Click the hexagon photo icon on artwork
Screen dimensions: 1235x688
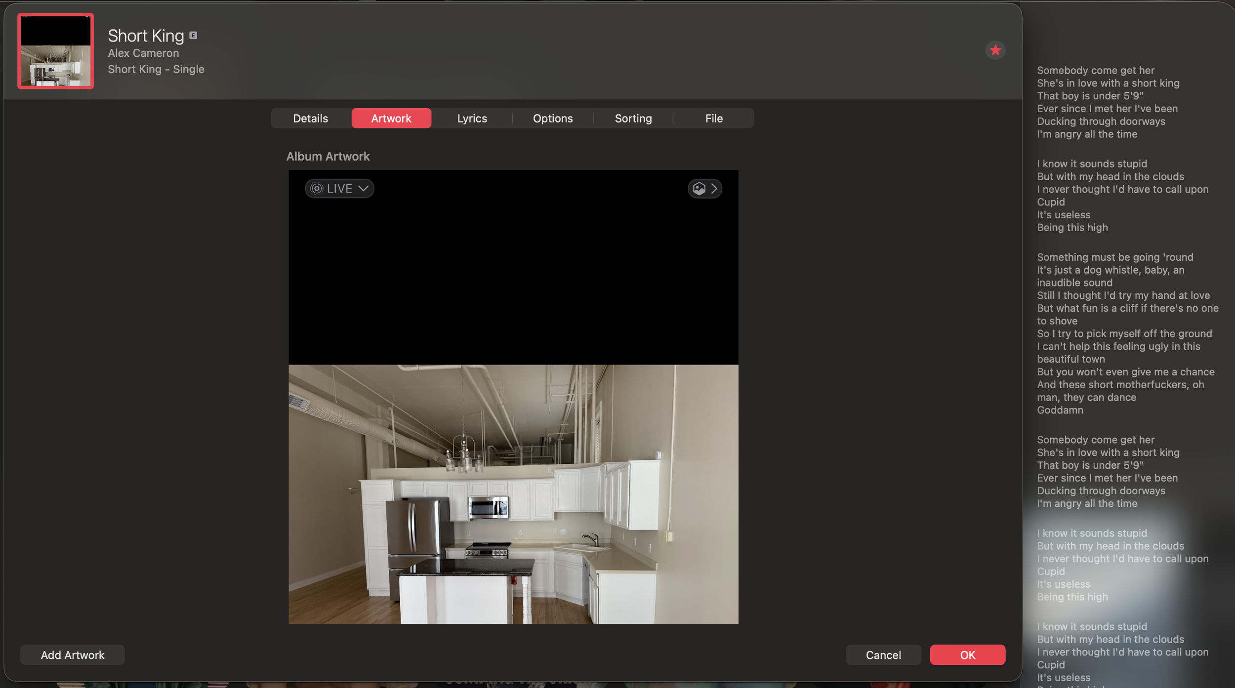click(x=699, y=189)
